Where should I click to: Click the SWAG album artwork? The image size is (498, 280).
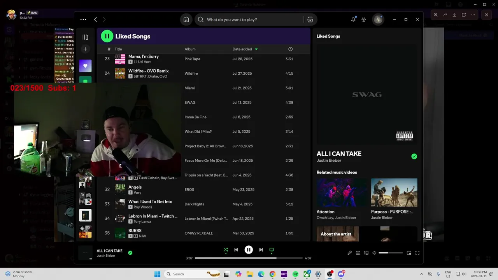(367, 94)
